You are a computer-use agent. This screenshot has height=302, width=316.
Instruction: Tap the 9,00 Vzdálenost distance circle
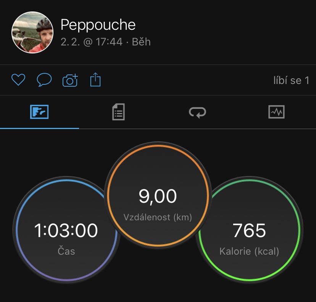(x=158, y=195)
